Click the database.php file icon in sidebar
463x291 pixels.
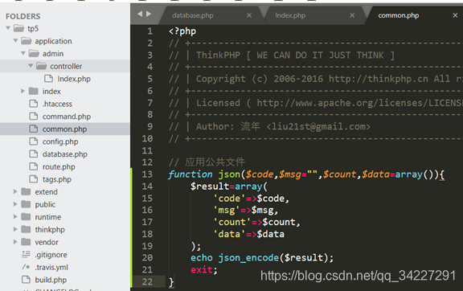[x=34, y=154]
